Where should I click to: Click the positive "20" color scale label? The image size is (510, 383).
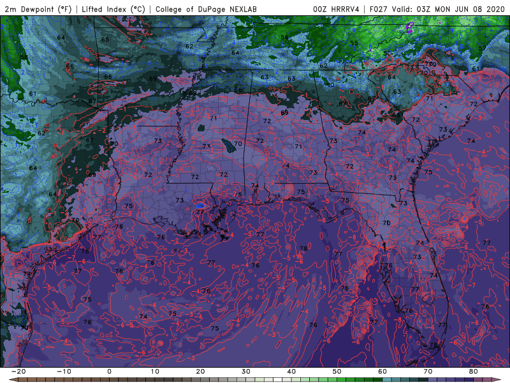tap(200, 372)
